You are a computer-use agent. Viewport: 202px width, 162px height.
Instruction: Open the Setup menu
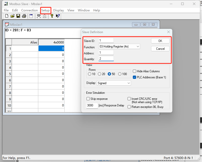coord(46,10)
